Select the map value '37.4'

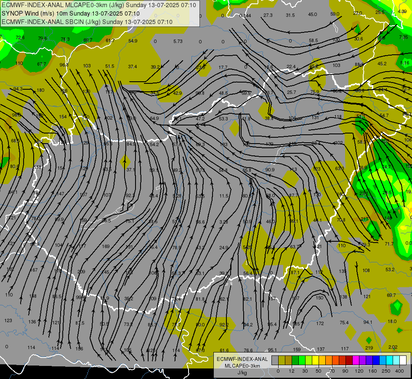pos(133,67)
